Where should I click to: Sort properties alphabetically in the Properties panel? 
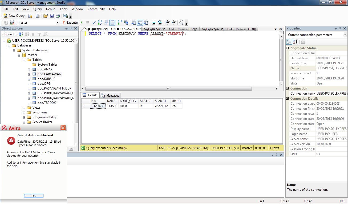(x=295, y=41)
